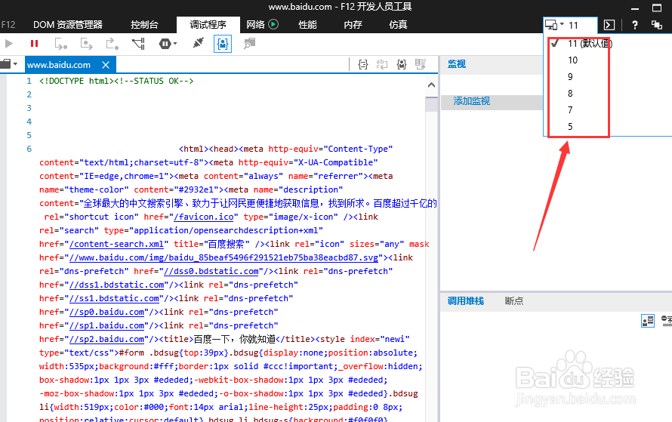
Task: Close the www.baidu.com script tab
Action: tap(106, 65)
